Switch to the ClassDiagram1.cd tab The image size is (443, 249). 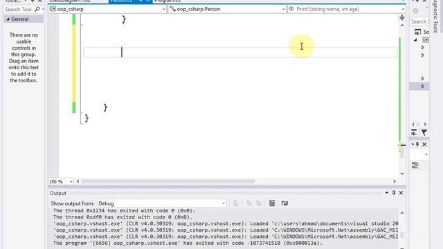click(70, 1)
